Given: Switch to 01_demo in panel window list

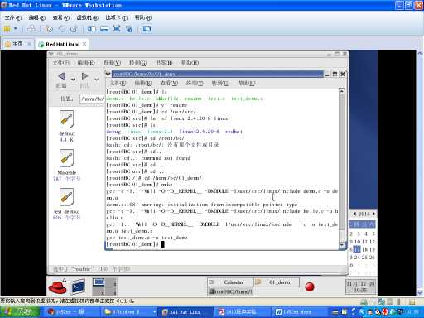Looking at the screenshot, I should (277, 282).
